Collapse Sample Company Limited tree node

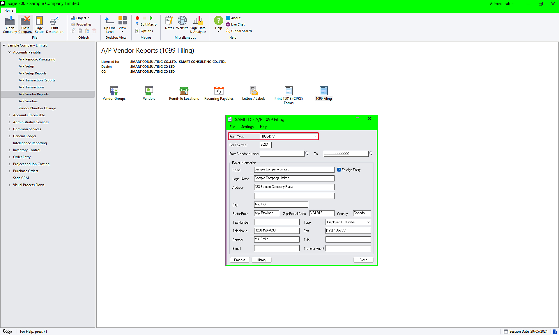pyautogui.click(x=4, y=45)
